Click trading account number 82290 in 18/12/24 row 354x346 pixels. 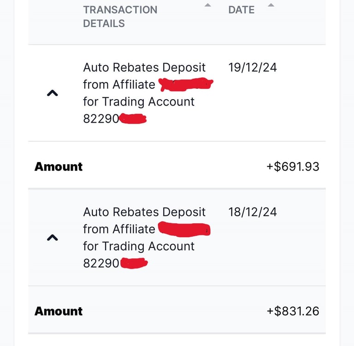point(100,263)
